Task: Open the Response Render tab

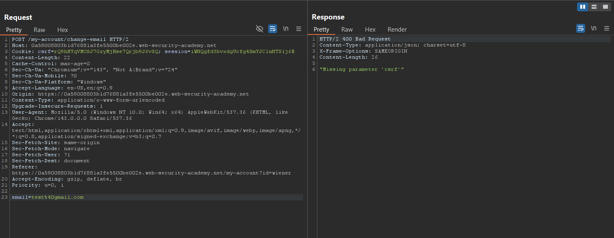Action: point(397,30)
